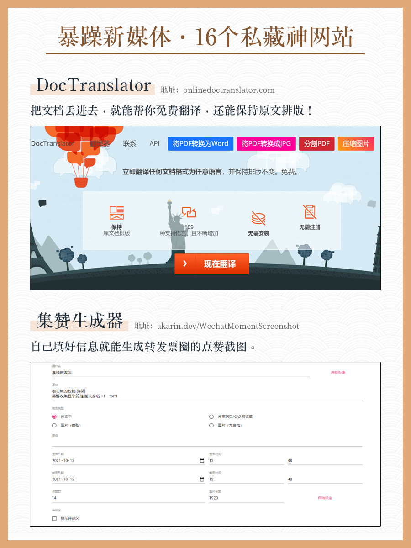411x548 pixels.
Task: Click the orange 压缩图片 button
Action: coord(356,143)
